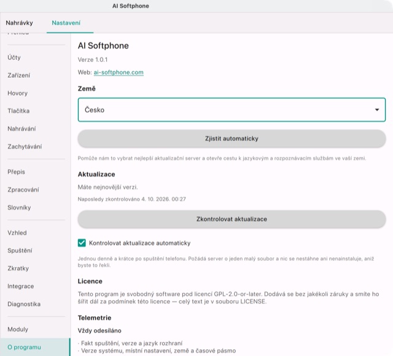Open the ai-softphone.com web link

click(x=119, y=72)
